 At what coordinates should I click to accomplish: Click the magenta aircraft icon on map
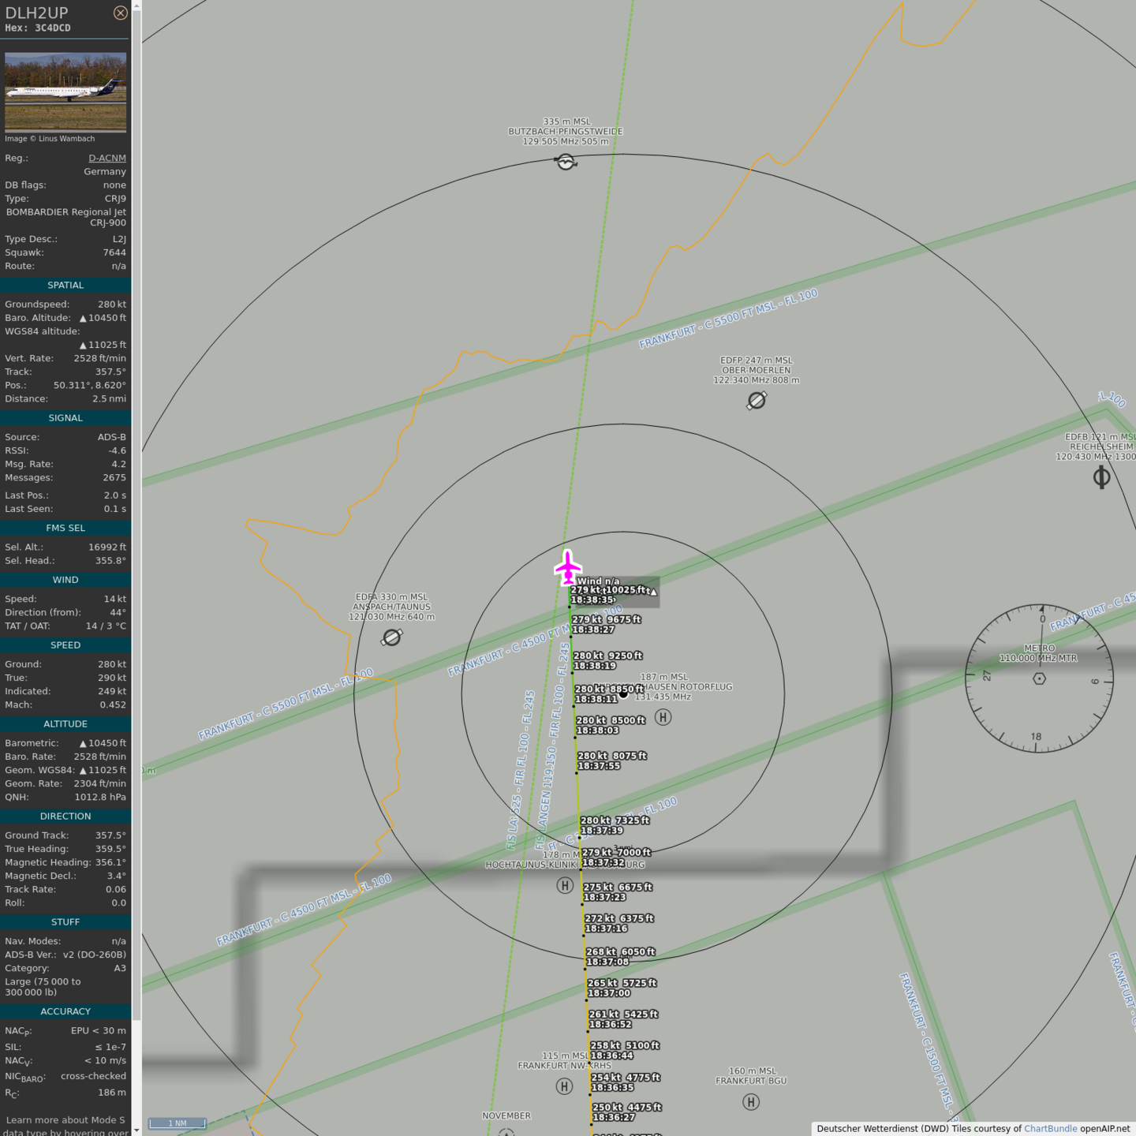567,567
